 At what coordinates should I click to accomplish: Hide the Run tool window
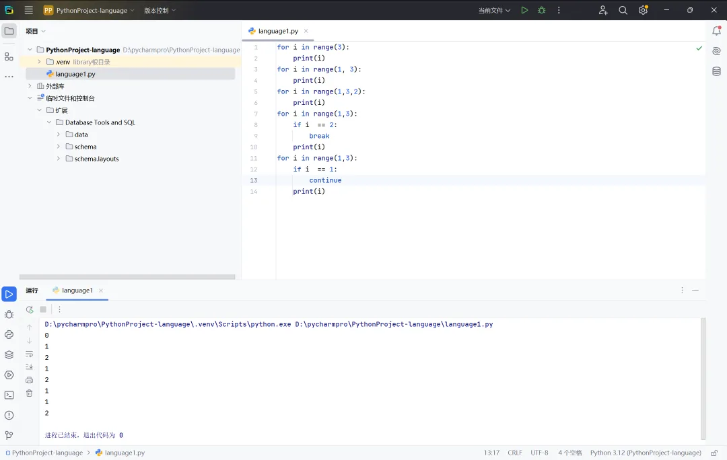695,290
